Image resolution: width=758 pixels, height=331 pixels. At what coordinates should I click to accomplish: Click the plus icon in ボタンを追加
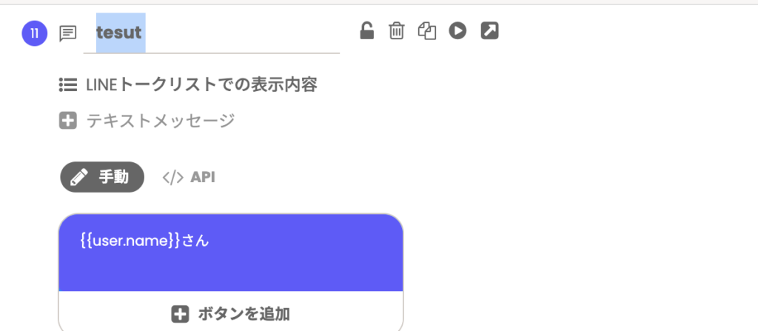click(180, 314)
